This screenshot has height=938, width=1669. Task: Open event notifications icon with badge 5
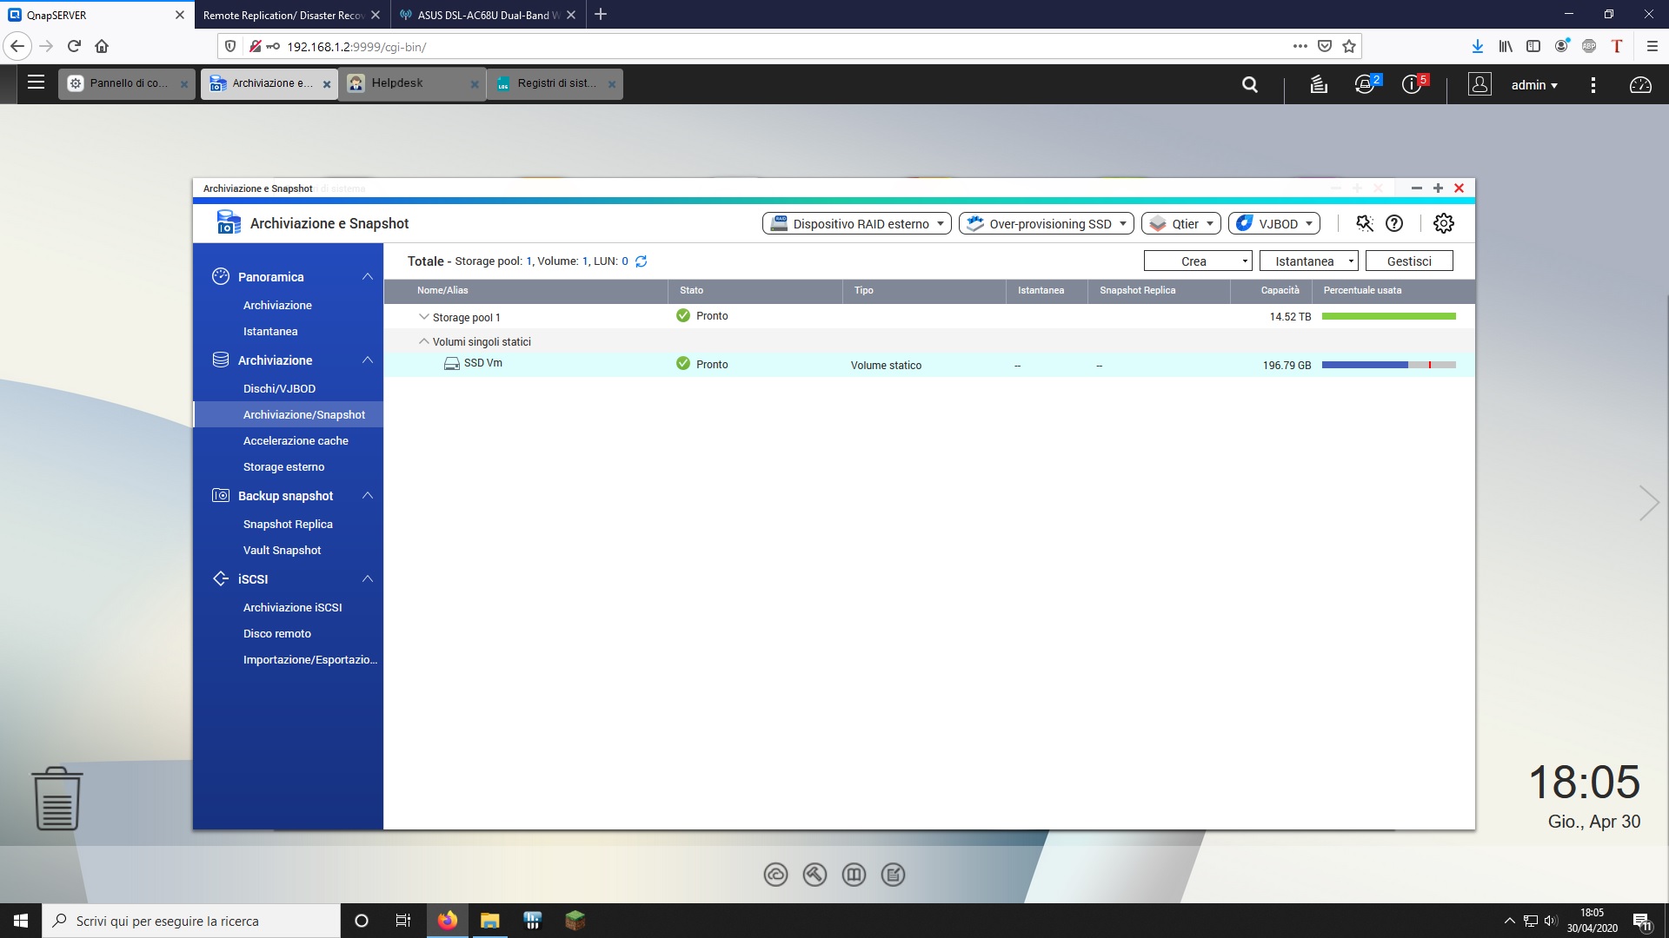(1413, 84)
